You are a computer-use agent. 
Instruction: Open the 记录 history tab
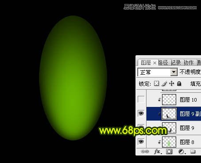click(x=176, y=63)
